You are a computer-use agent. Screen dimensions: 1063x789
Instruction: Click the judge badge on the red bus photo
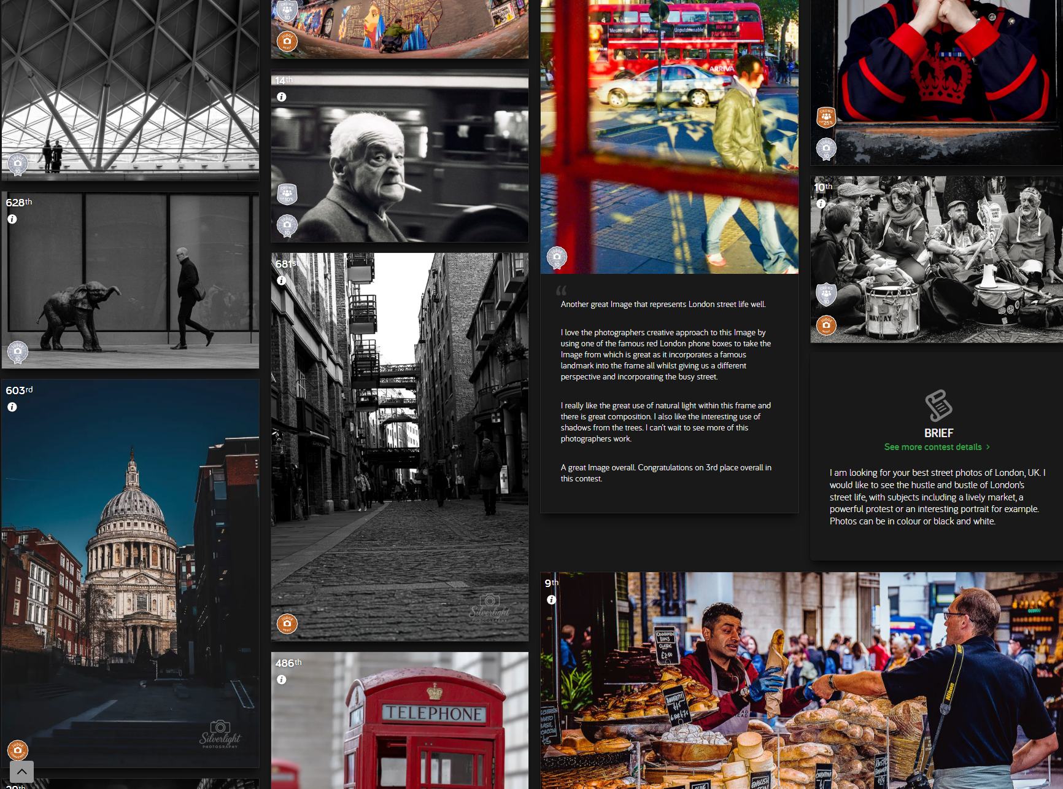pos(557,257)
